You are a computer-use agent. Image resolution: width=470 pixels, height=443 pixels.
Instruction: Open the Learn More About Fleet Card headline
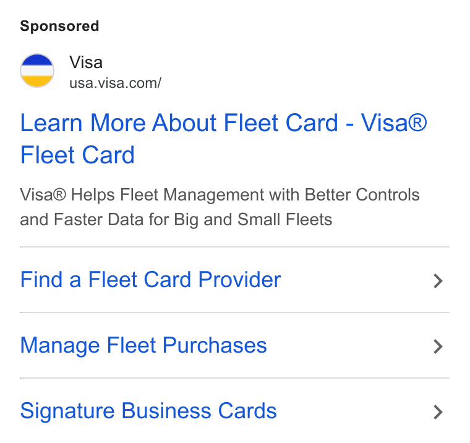point(223,139)
